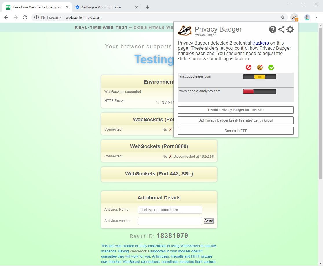Click the Antivirus Name label
Viewport: 323px width, 266px height.
[x=116, y=209]
